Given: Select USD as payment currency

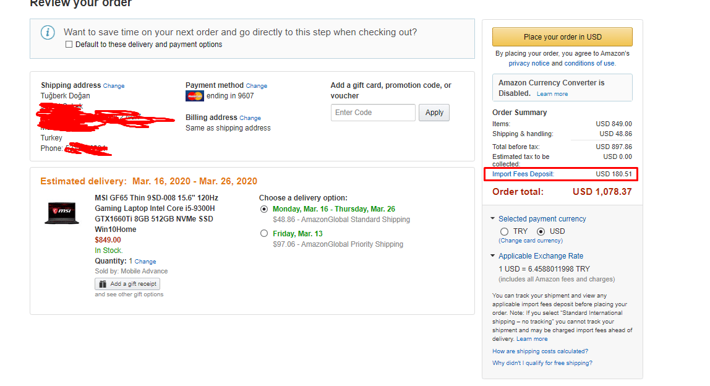Looking at the screenshot, I should 541,231.
